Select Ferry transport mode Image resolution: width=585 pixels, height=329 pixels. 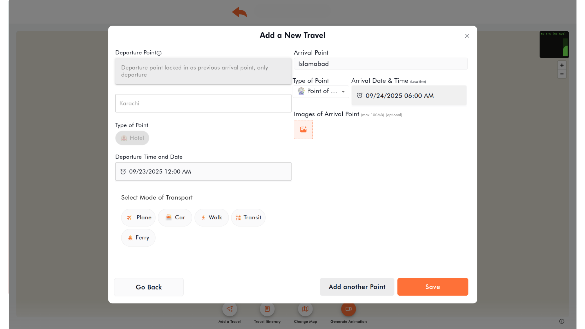coord(138,238)
